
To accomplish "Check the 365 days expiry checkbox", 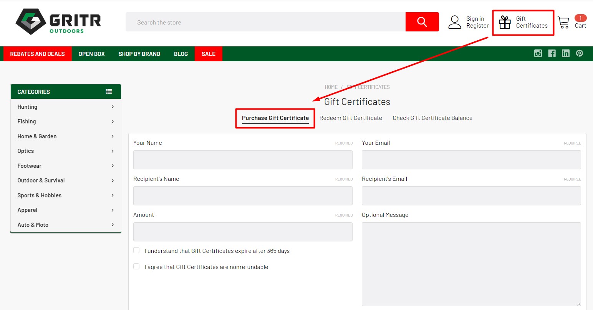I will [136, 250].
